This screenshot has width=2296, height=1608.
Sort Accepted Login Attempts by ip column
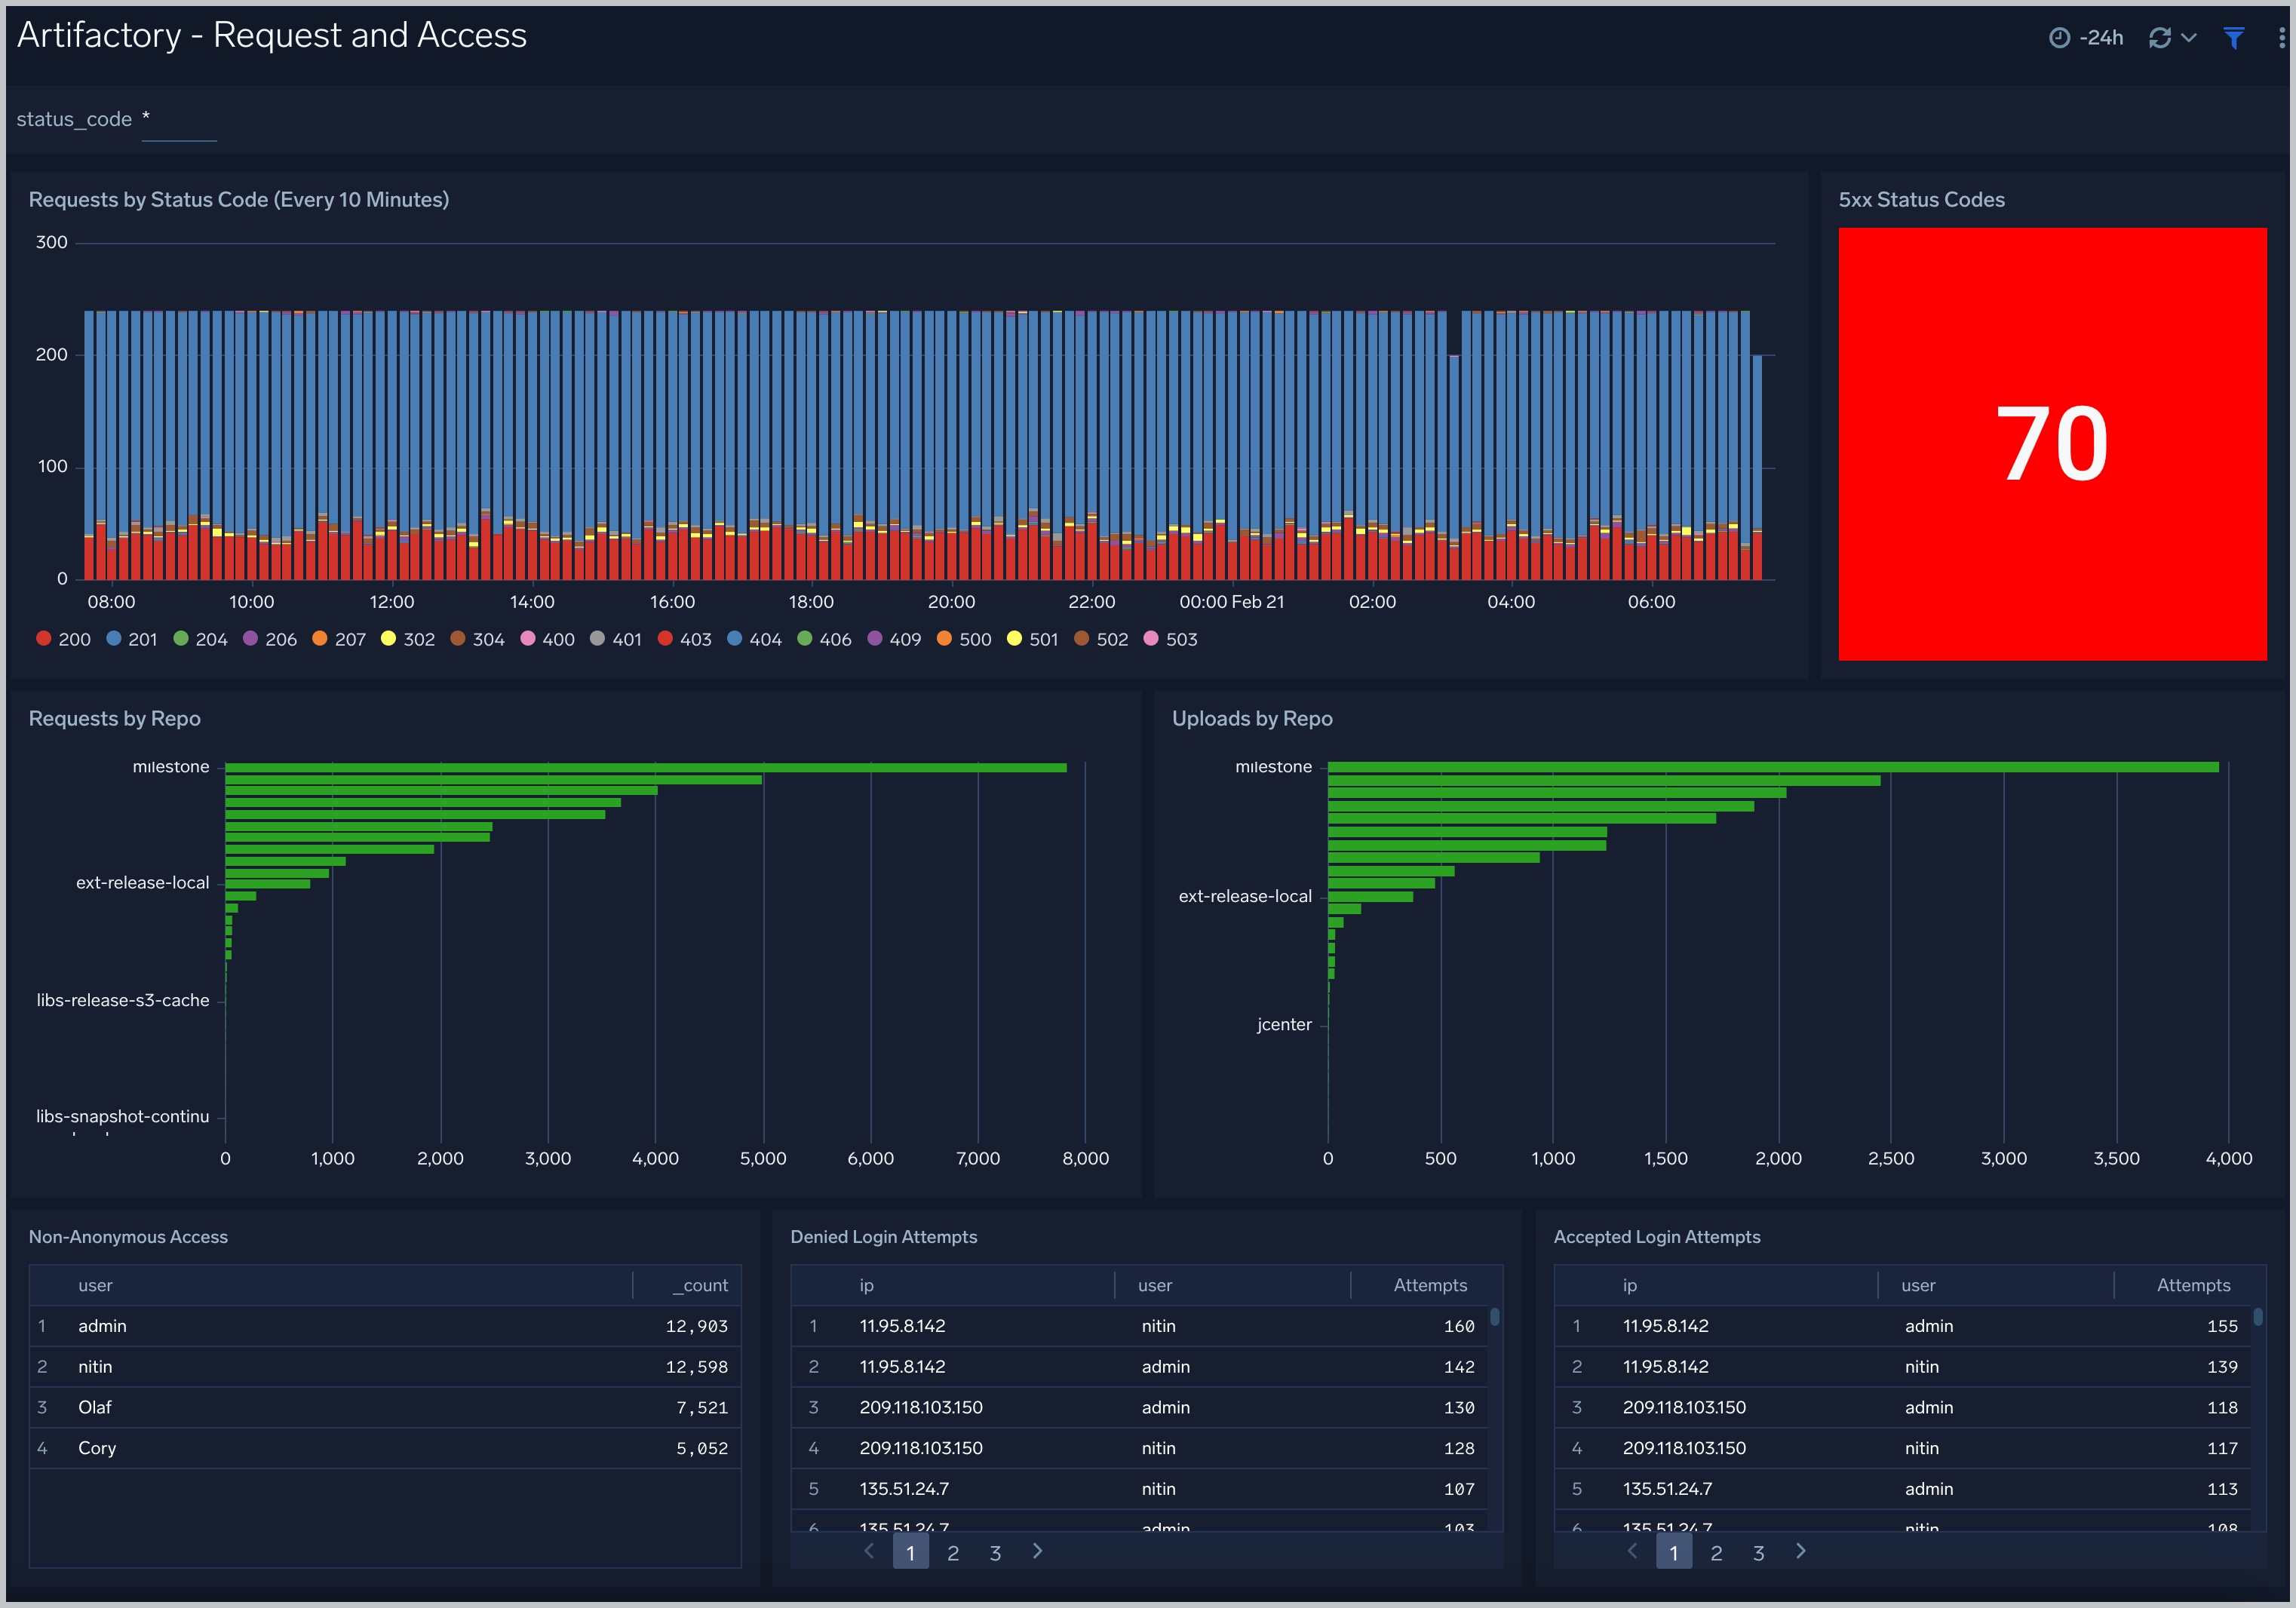tap(1629, 1285)
